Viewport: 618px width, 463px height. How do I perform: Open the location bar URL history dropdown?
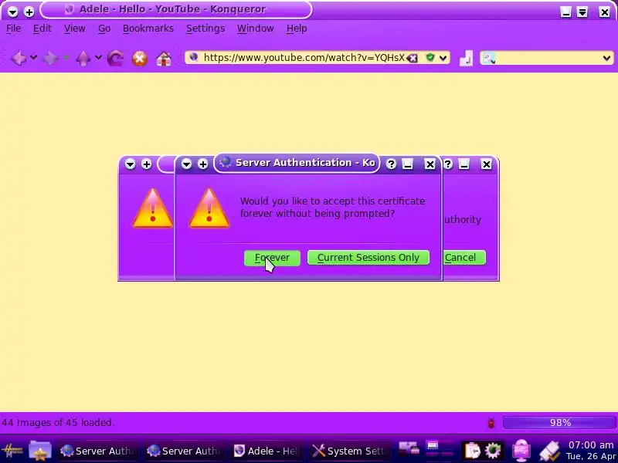[x=443, y=59]
